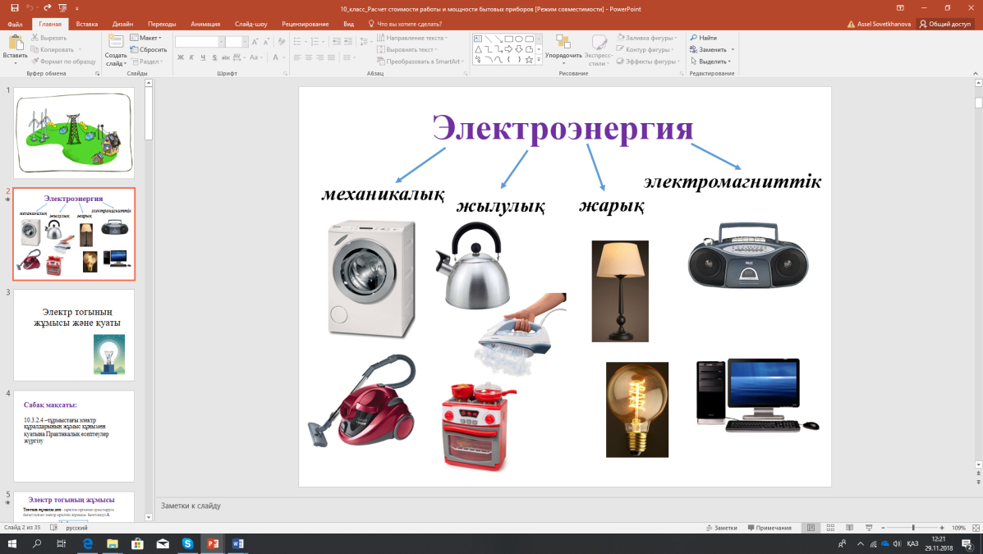Screen dimensions: 983x554
Task: Open the font name combo box
Action: (199, 41)
